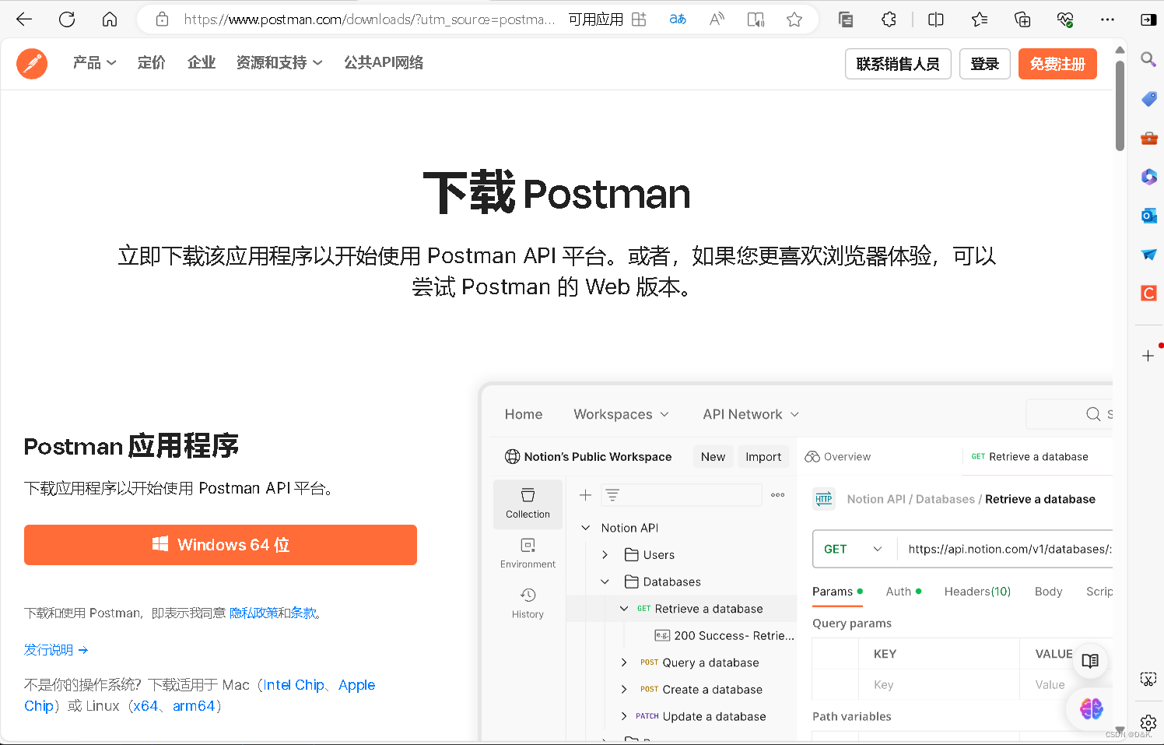Select the Environment icon in Postman sidebar
This screenshot has height=745, width=1164.
tap(528, 553)
